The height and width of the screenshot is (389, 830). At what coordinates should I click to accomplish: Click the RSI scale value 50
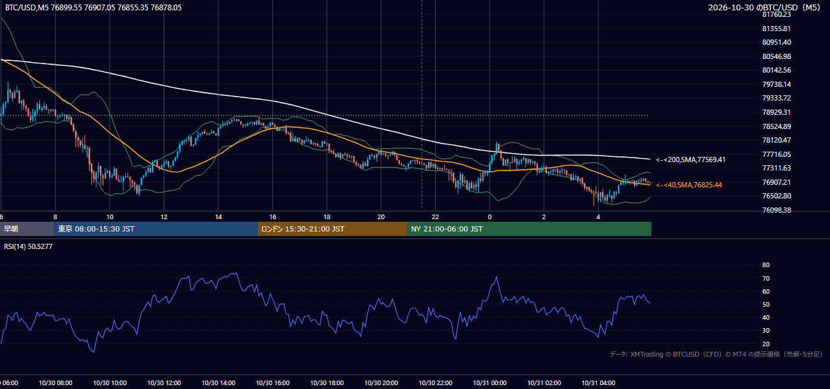click(x=766, y=304)
